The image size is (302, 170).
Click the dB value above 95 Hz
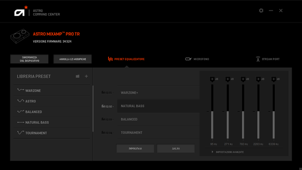(212, 79)
